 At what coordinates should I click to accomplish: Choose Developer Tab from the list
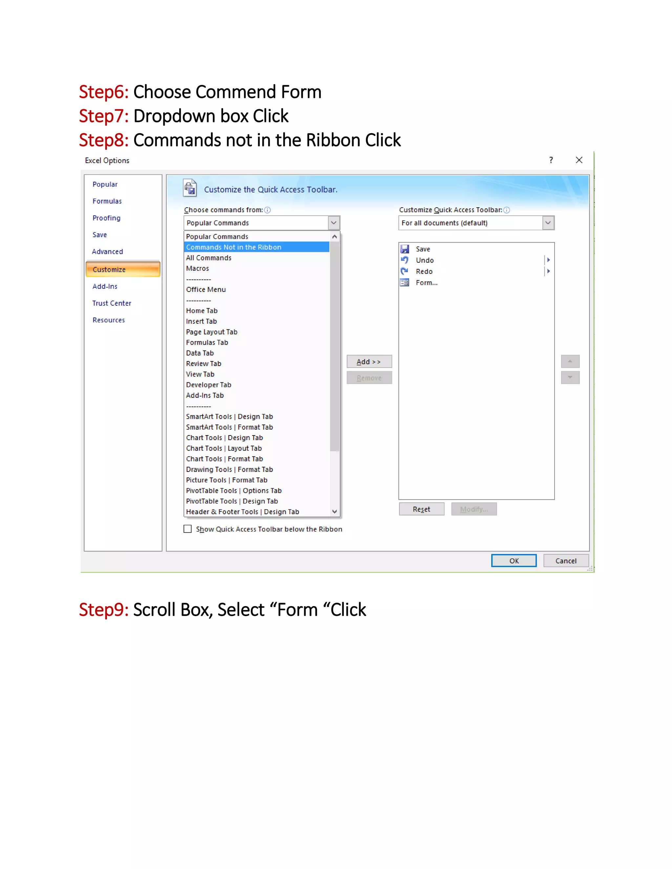209,385
